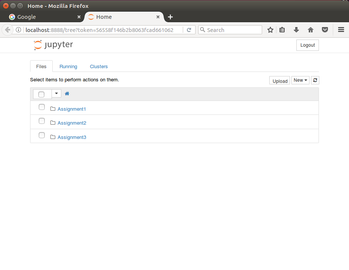Image resolution: width=349 pixels, height=270 pixels.
Task: Show site information icon in address bar
Action: [x=18, y=30]
